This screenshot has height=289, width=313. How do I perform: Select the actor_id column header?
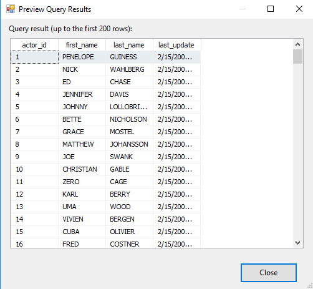(34, 45)
